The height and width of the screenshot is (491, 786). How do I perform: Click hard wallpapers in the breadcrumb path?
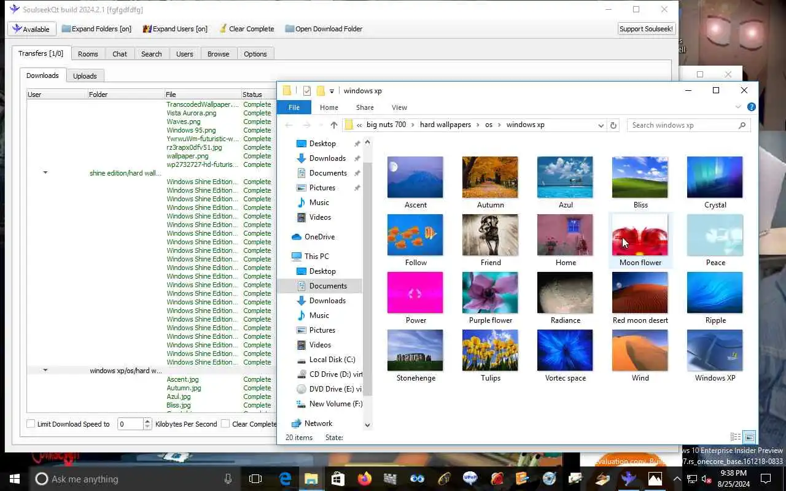(x=445, y=125)
